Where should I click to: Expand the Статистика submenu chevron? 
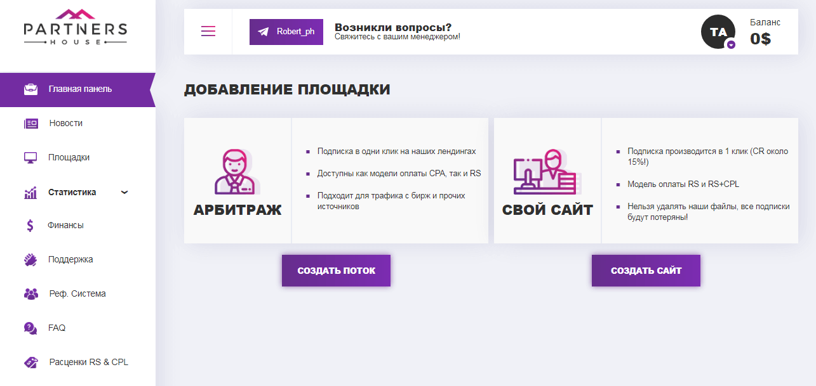click(124, 191)
